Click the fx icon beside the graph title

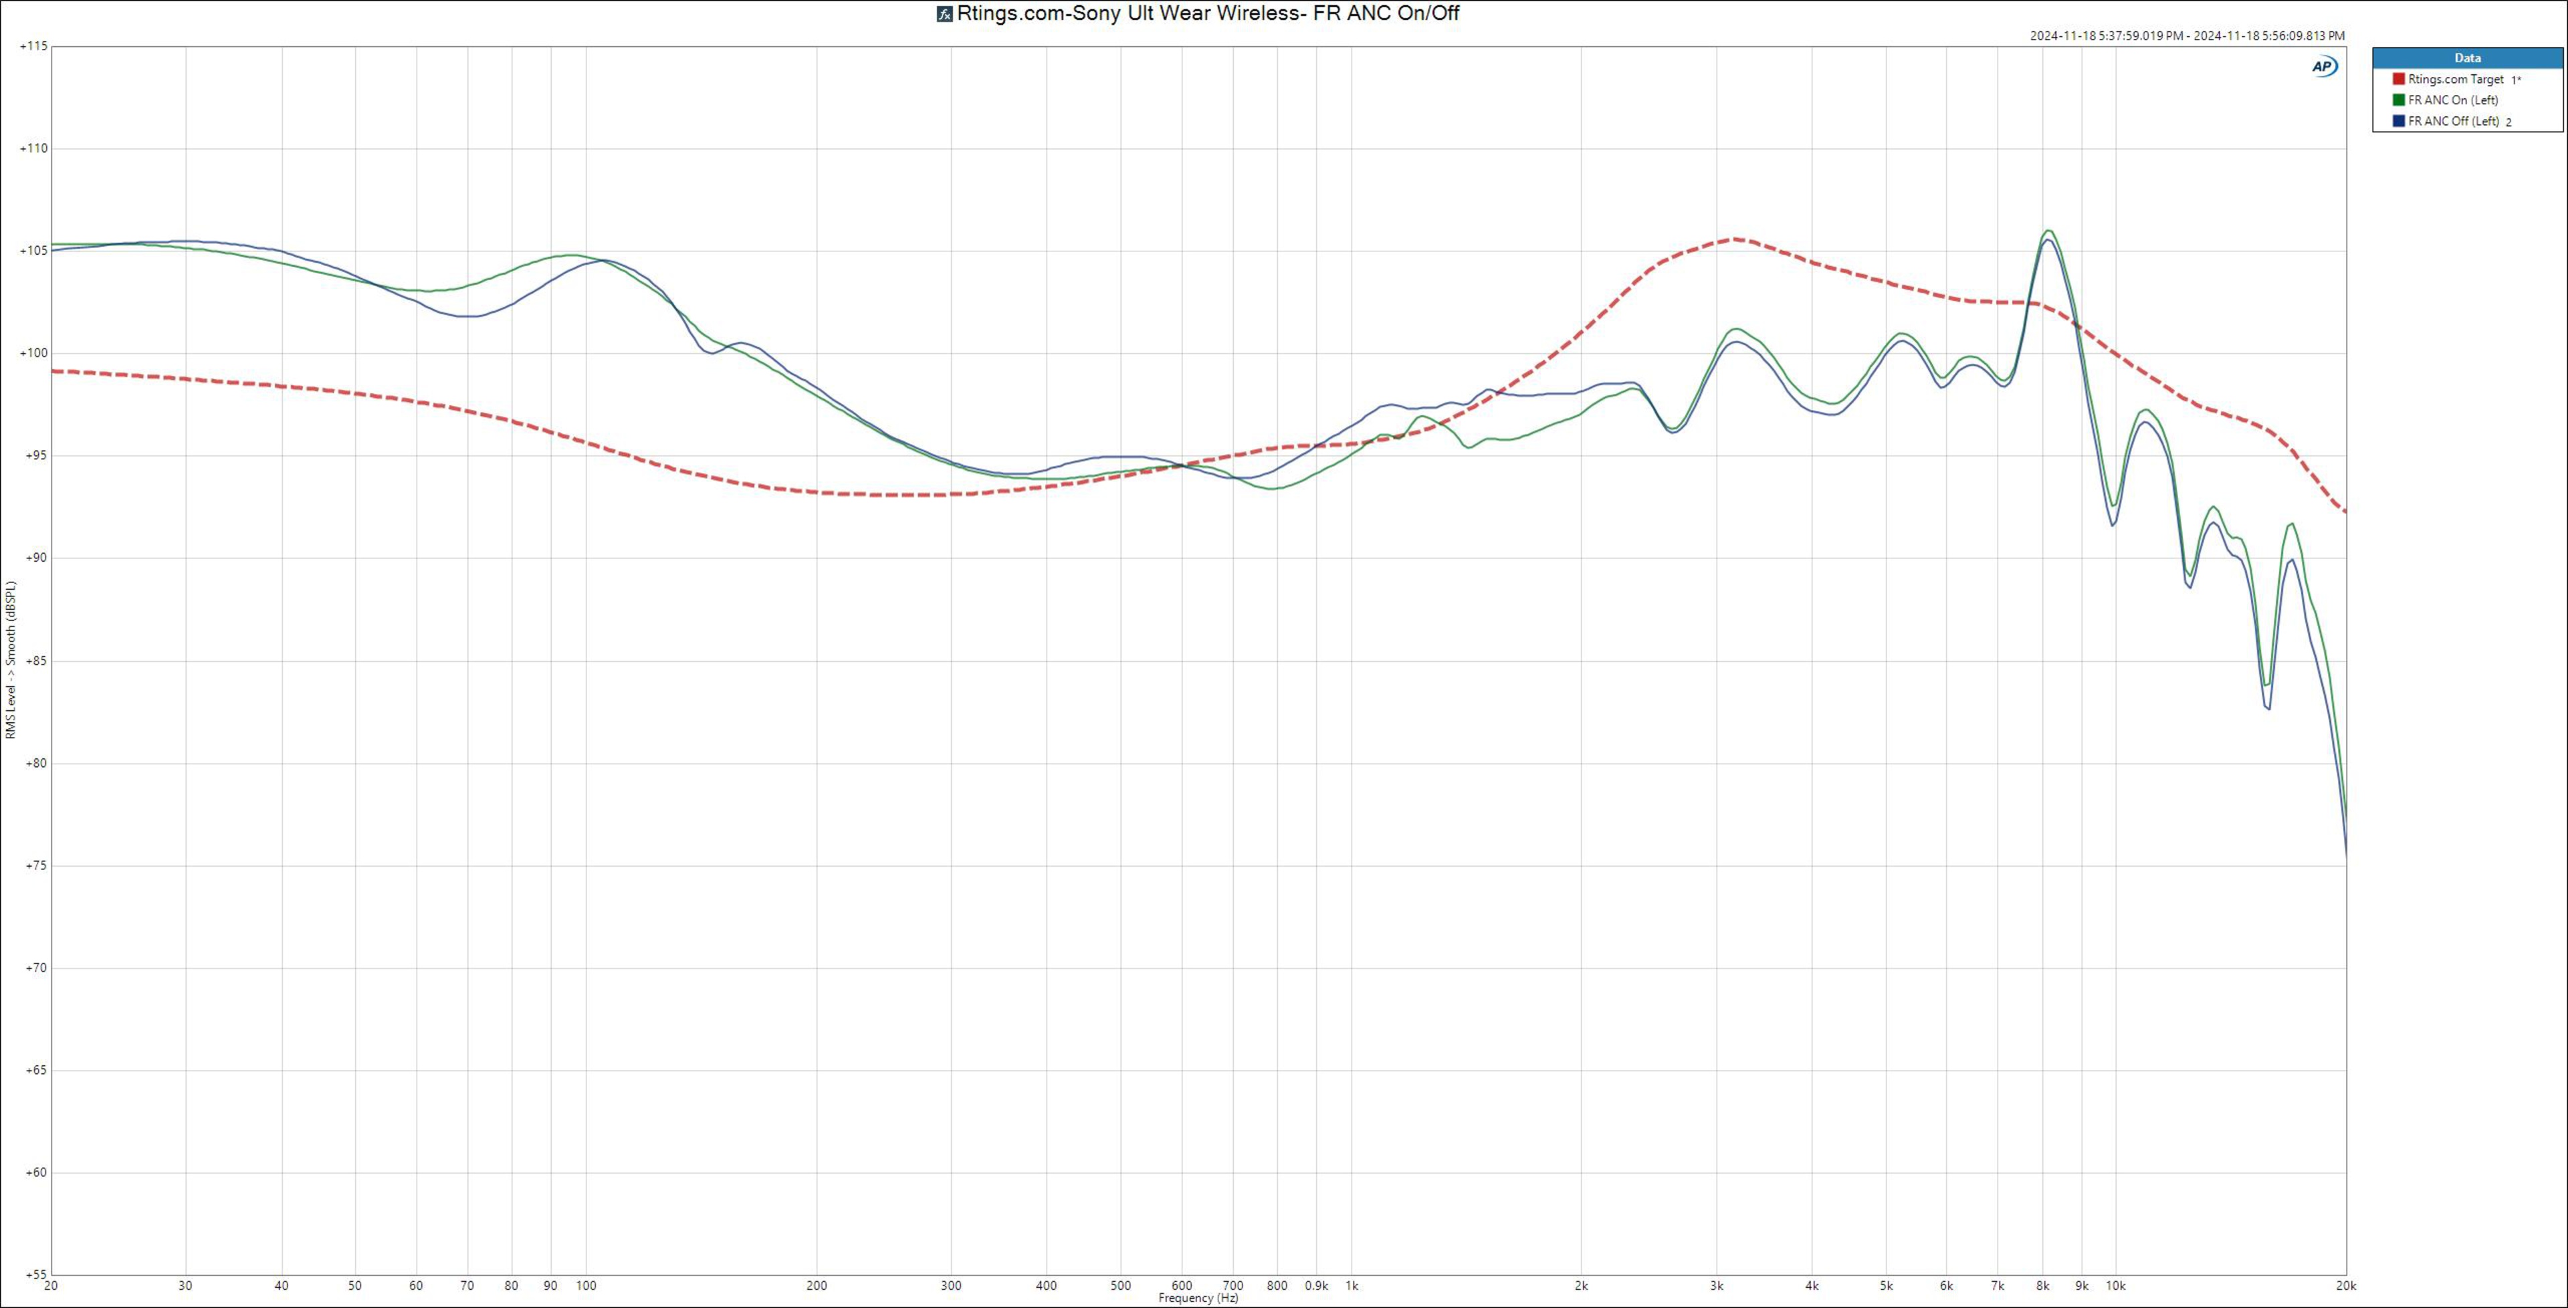click(944, 14)
